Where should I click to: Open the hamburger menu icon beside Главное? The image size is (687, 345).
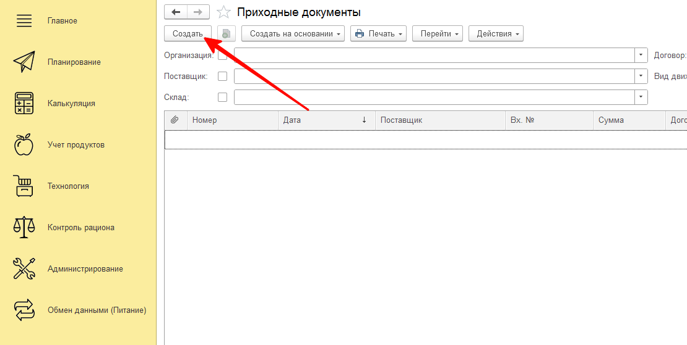click(x=24, y=21)
